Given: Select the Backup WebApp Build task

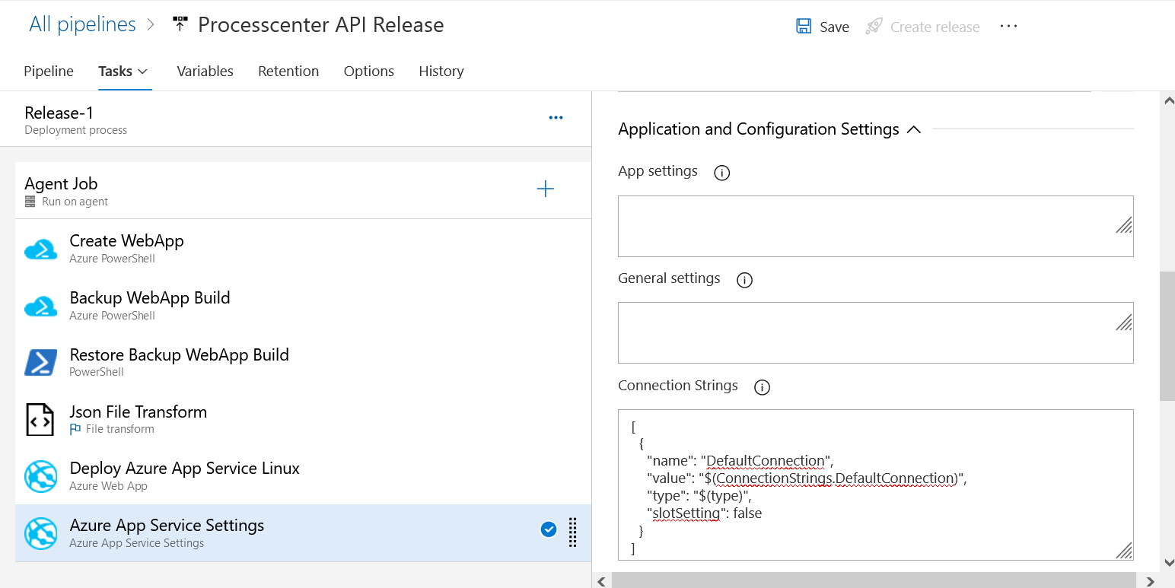Looking at the screenshot, I should 303,305.
